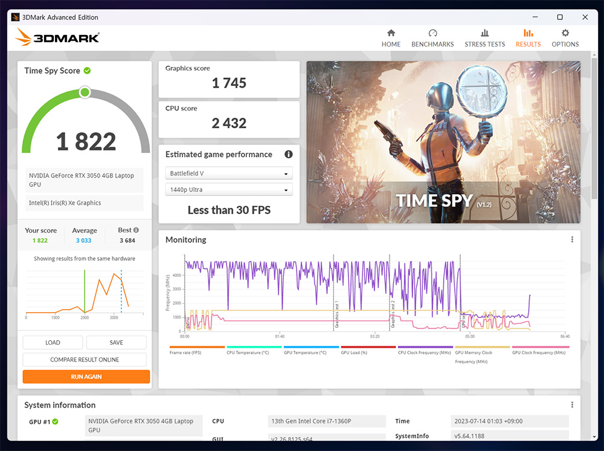Open the 1440p Ultra resolution dropdown

pyautogui.click(x=229, y=190)
